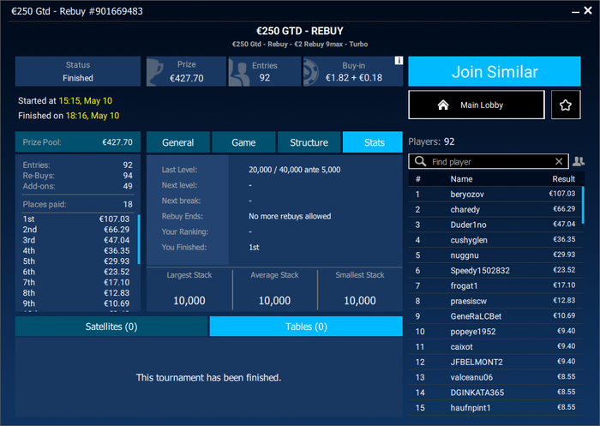The image size is (600, 426).
Task: Select player popeye1952 in the results list
Action: pos(495,332)
